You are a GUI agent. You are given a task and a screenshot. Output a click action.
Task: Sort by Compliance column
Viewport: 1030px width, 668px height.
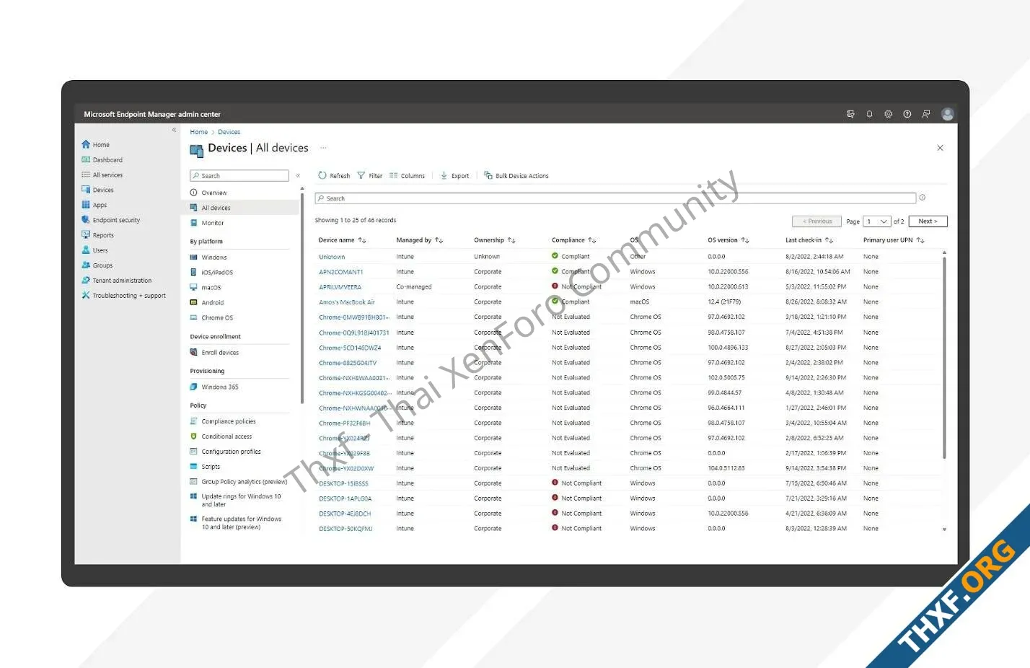tap(574, 240)
